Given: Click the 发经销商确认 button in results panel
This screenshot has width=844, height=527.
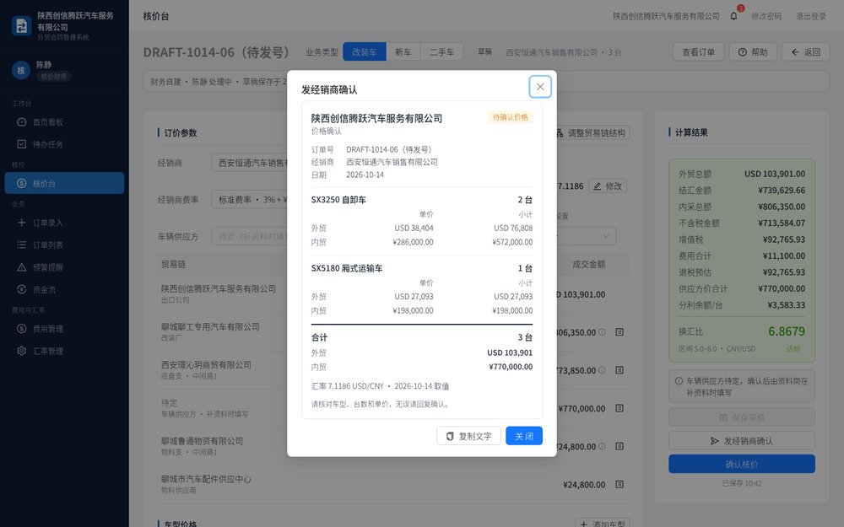Looking at the screenshot, I should coord(742,441).
